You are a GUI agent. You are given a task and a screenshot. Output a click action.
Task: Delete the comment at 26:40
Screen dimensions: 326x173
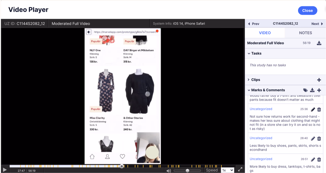coord(319,138)
